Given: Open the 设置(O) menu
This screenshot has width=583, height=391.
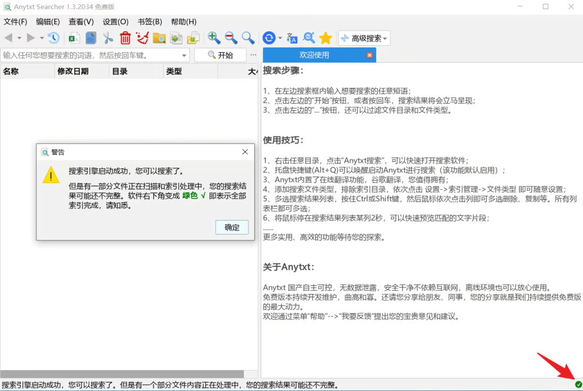Looking at the screenshot, I should click(x=116, y=22).
